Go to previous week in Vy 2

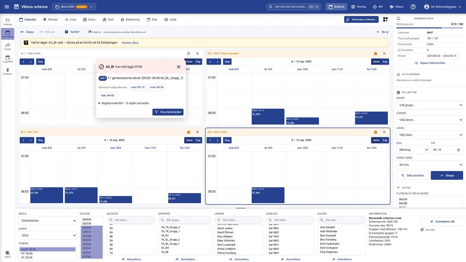(210, 61)
